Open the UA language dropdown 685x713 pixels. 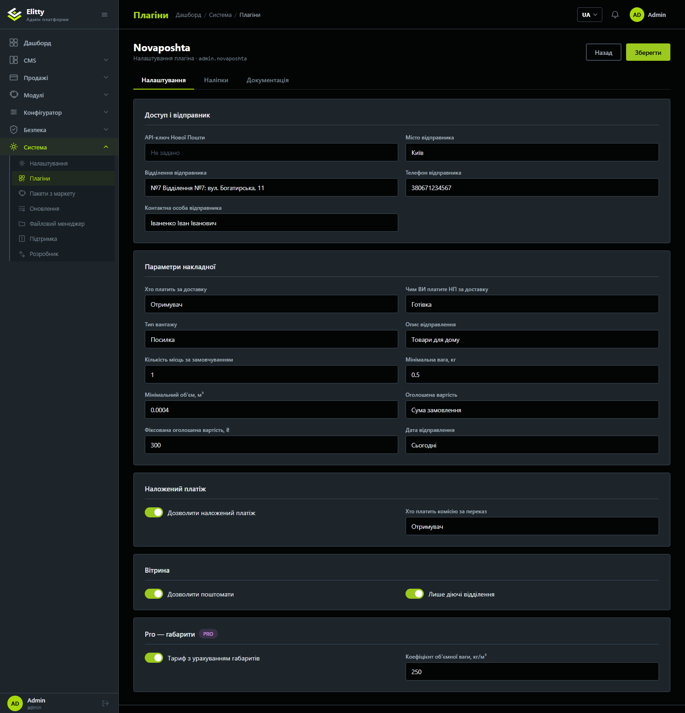pos(590,15)
